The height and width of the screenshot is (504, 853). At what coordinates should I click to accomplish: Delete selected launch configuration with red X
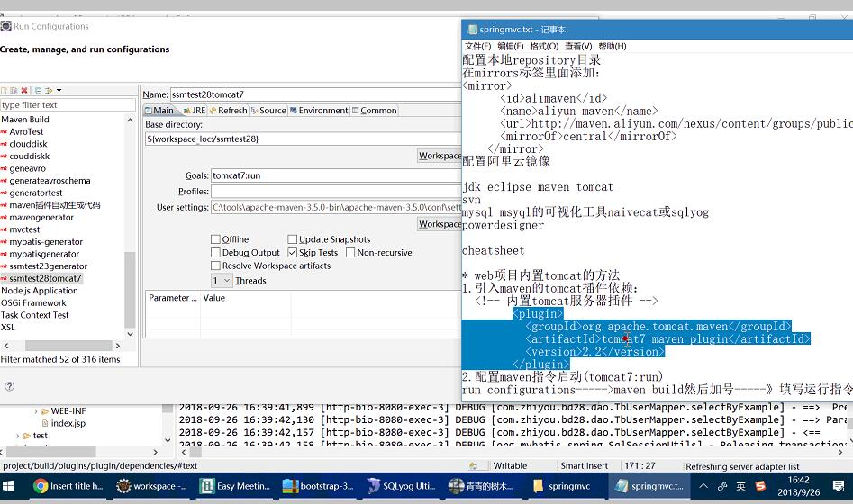tap(24, 91)
